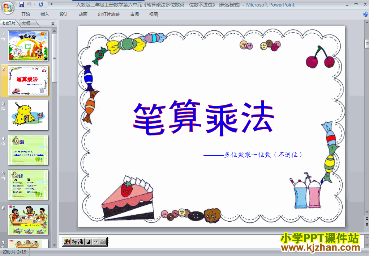Open the IME soft keyboard icon

click(x=103, y=242)
